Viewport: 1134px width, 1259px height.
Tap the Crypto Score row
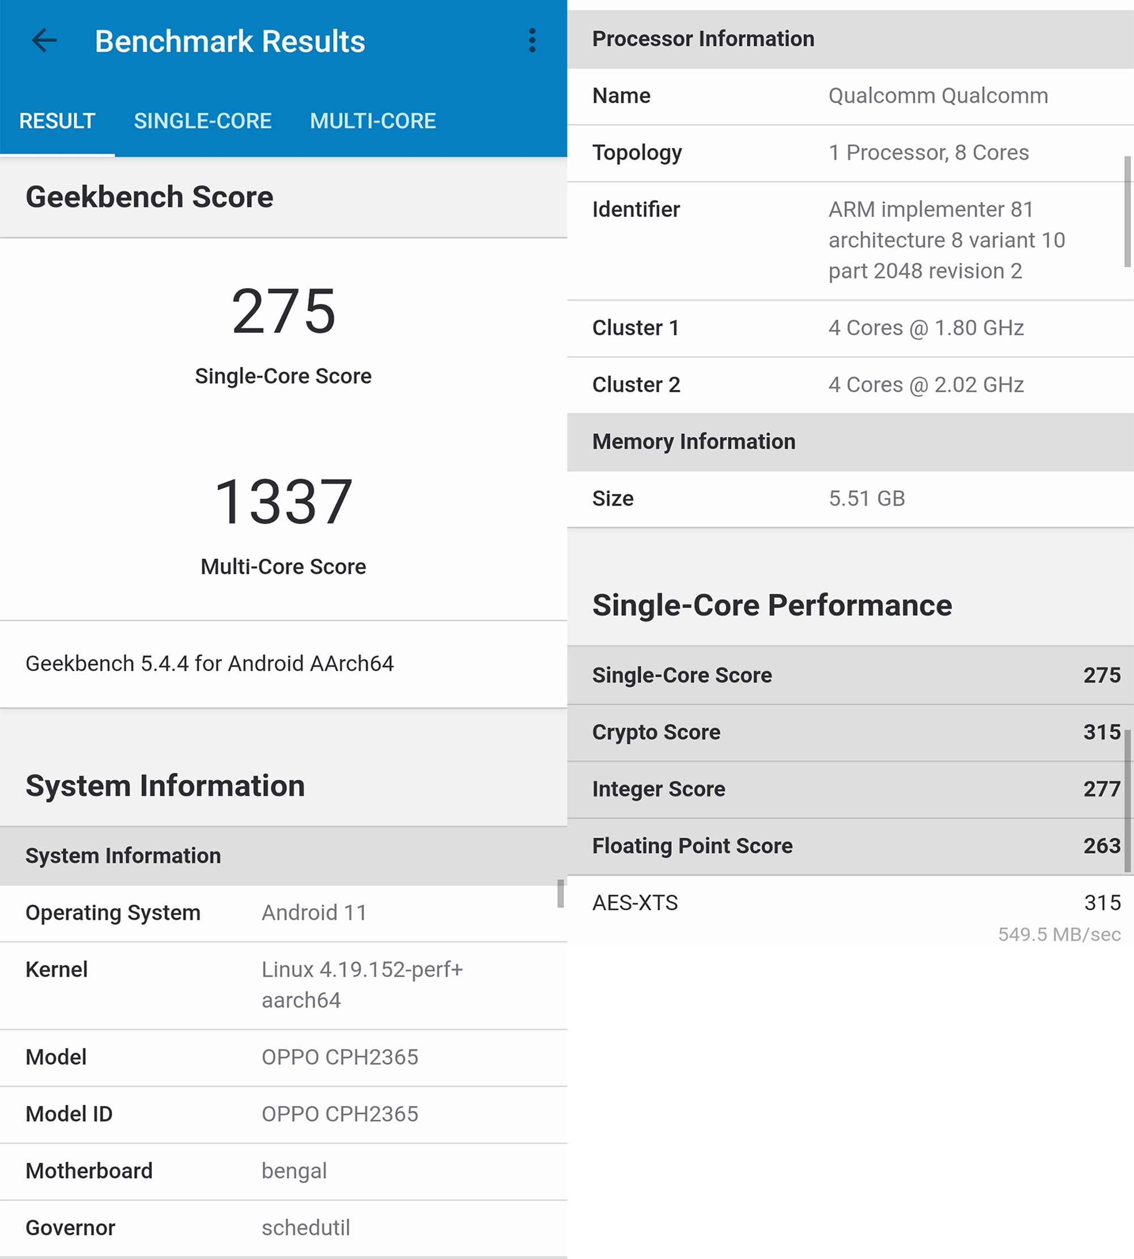coord(850,732)
